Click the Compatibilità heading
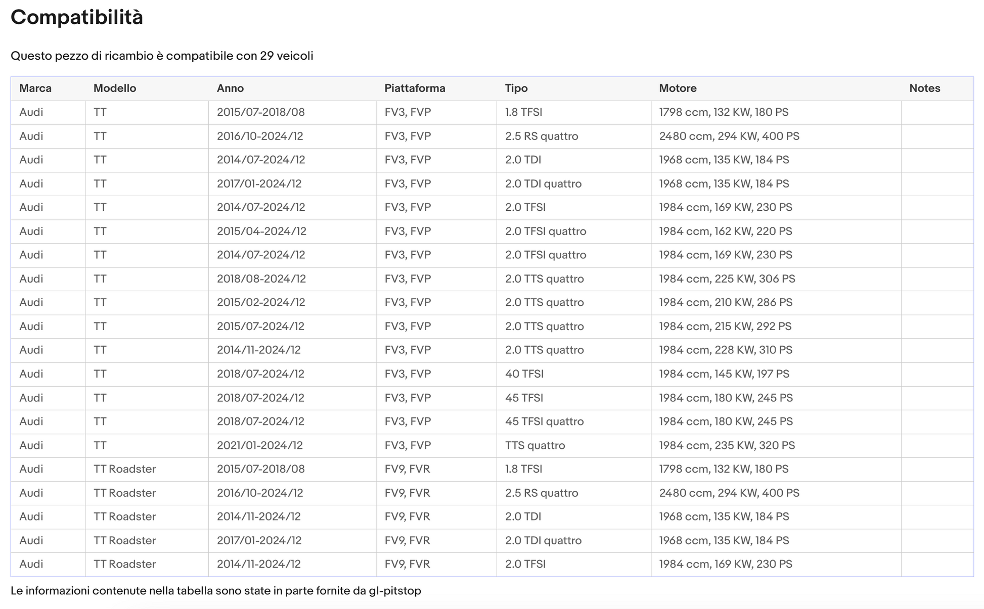Viewport: 984px width, 609px height. (x=77, y=18)
